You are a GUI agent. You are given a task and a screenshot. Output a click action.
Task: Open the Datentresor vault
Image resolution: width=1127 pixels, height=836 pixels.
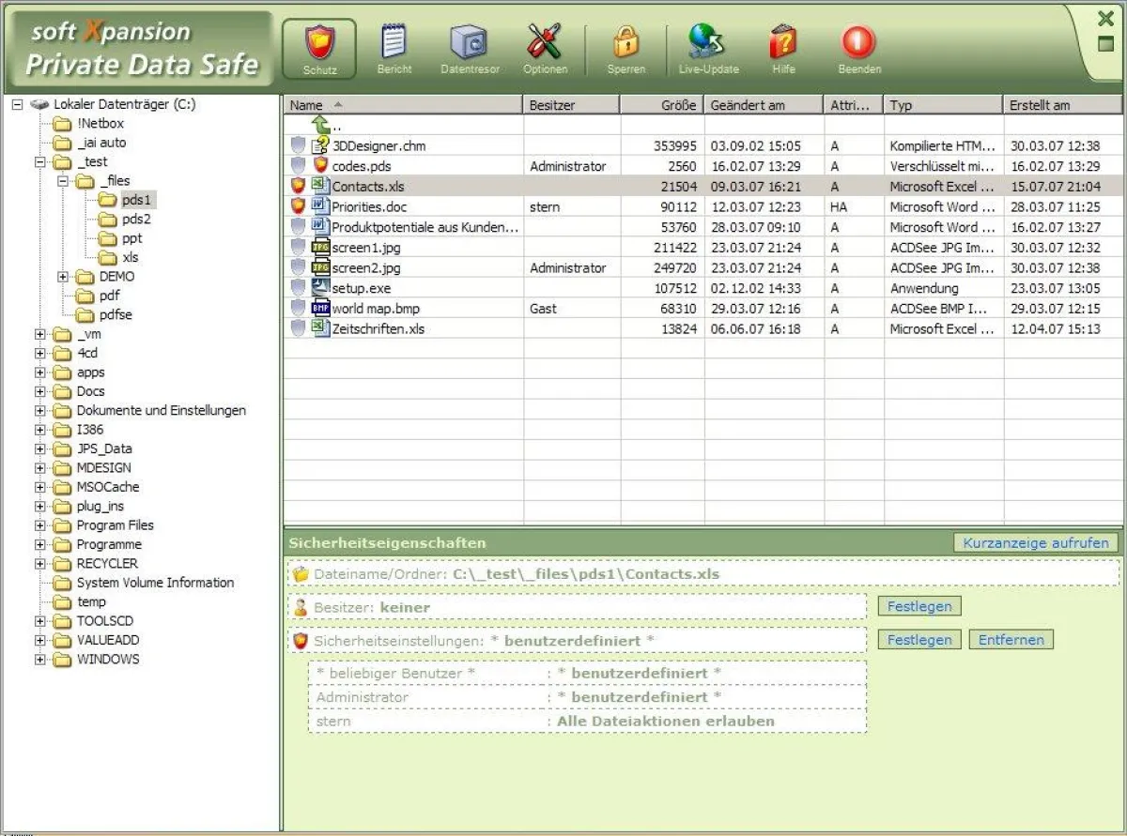[x=469, y=45]
